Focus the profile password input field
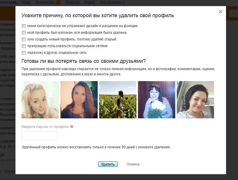This screenshot has height=180, width=238. click(39, 136)
